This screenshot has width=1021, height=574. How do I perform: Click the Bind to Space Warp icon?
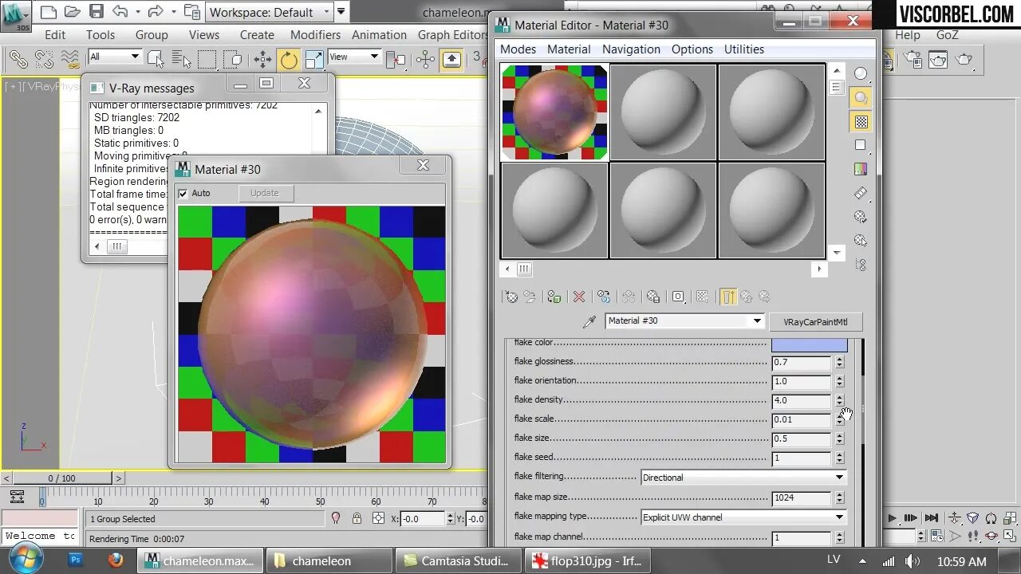click(70, 59)
